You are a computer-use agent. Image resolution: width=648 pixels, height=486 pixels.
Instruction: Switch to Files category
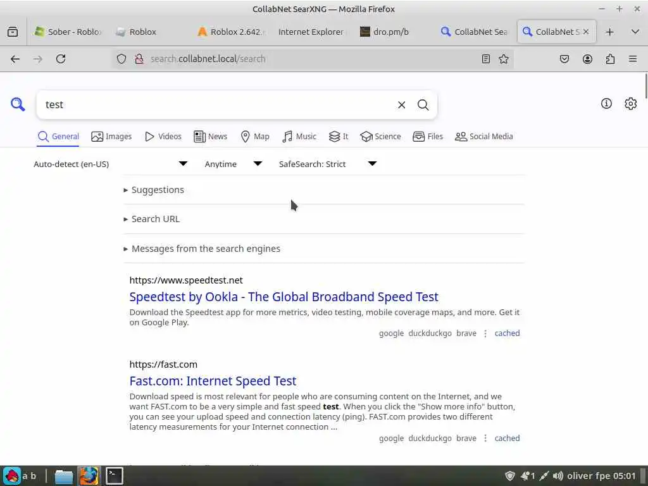[x=428, y=137]
